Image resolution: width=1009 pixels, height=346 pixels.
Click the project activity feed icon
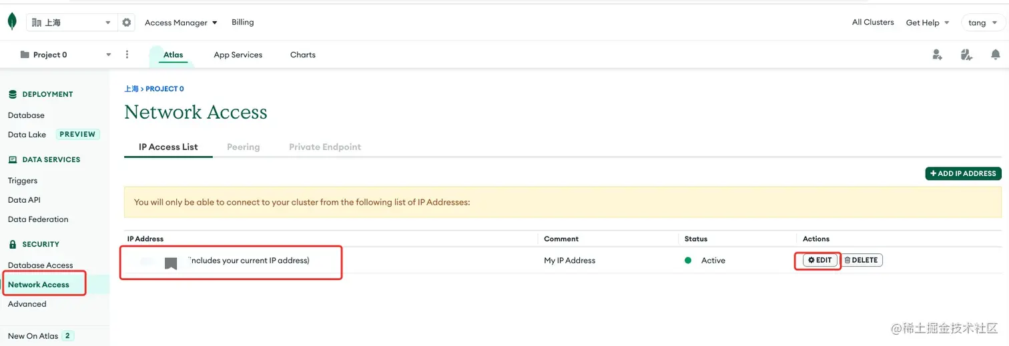tap(966, 55)
